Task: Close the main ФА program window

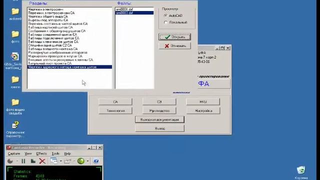Action: [x=228, y=48]
